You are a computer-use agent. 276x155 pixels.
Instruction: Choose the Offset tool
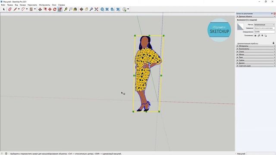coord(45,9)
